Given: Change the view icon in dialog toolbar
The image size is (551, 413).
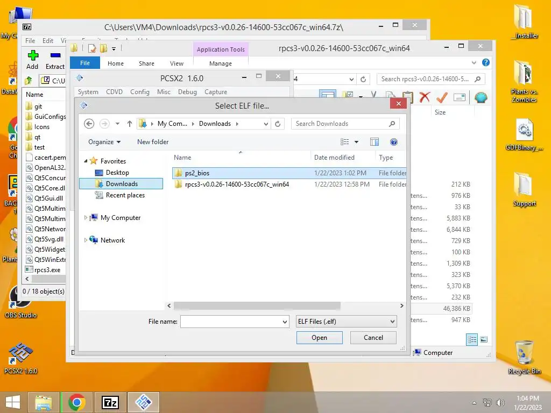Looking at the screenshot, I should (345, 142).
